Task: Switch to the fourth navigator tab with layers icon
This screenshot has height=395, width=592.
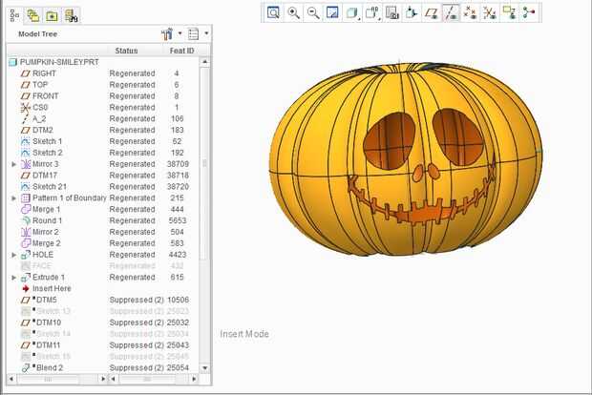Action: [71, 15]
